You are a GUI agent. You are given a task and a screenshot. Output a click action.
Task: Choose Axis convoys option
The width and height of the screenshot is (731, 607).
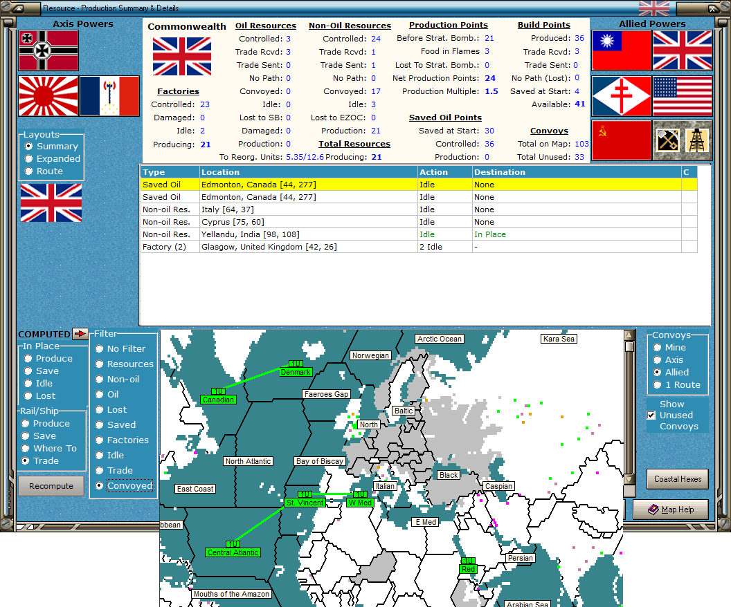[x=668, y=359]
